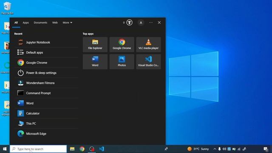Open Word tile in Top apps
Screen dimensions: 272x153
point(95,62)
